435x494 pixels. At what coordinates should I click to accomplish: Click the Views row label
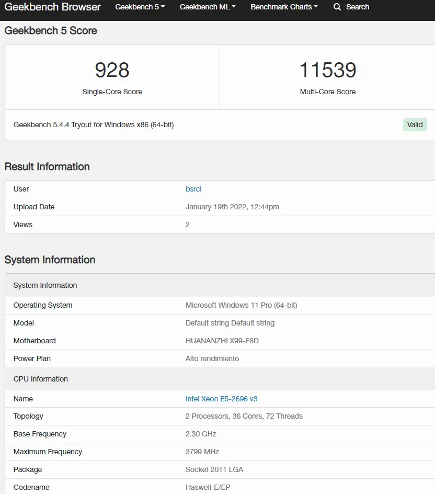23,224
